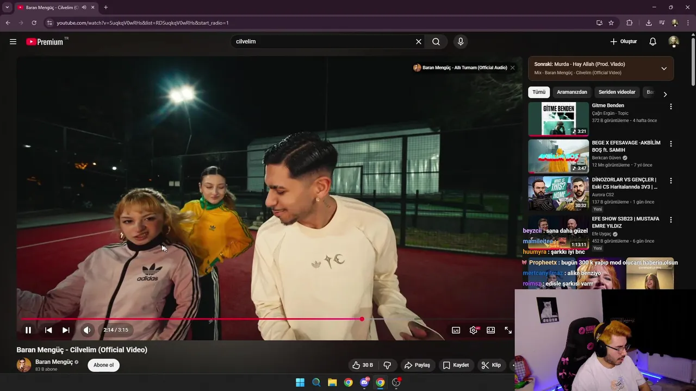Open the player settings gear
This screenshot has height=391, width=696.
[474, 330]
